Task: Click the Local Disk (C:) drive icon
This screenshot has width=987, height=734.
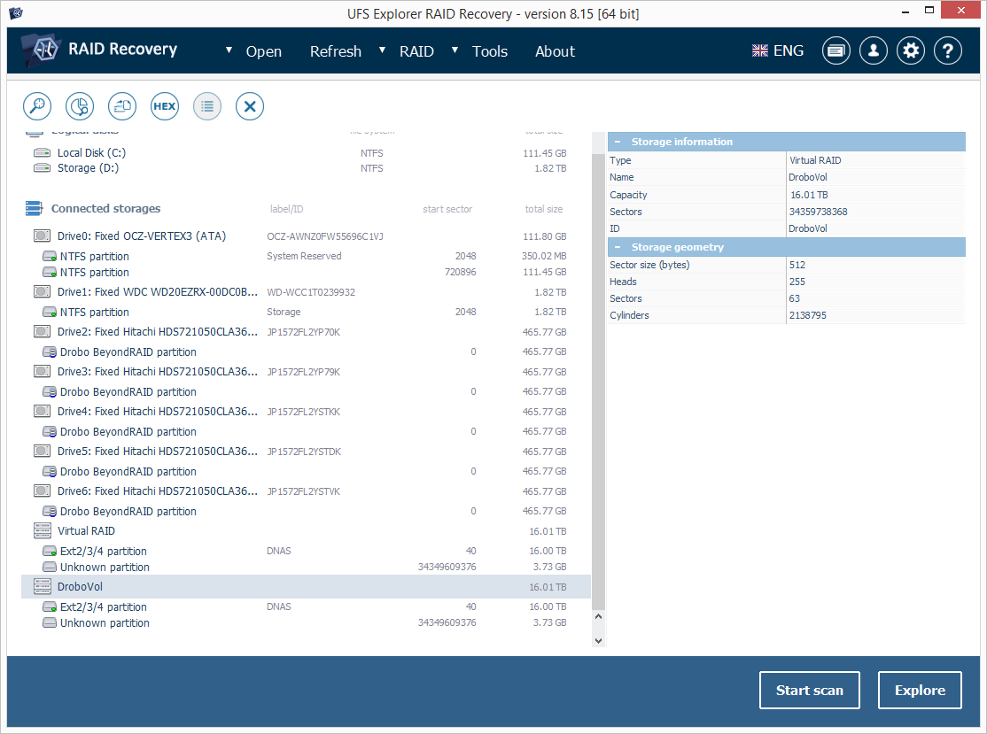Action: point(43,153)
